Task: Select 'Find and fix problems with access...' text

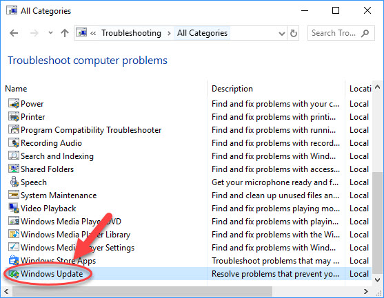Action: [276, 169]
